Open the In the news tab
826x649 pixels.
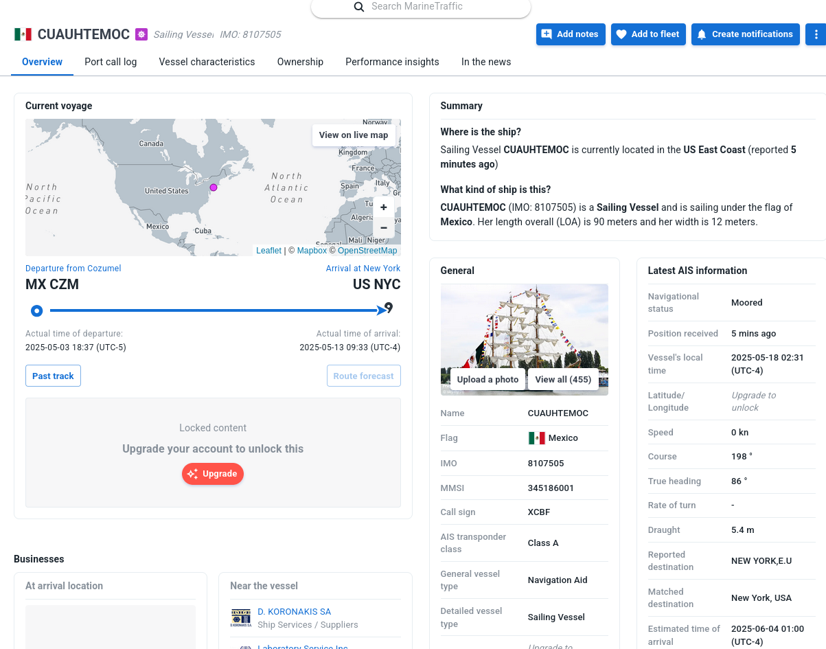click(x=486, y=62)
